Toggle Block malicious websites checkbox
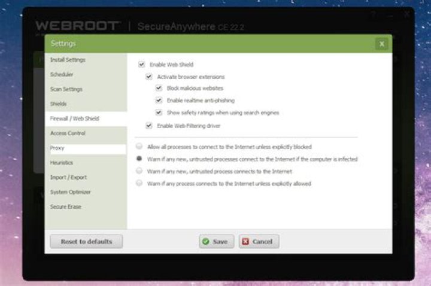Screen dimensions: 431x286 click(x=159, y=89)
